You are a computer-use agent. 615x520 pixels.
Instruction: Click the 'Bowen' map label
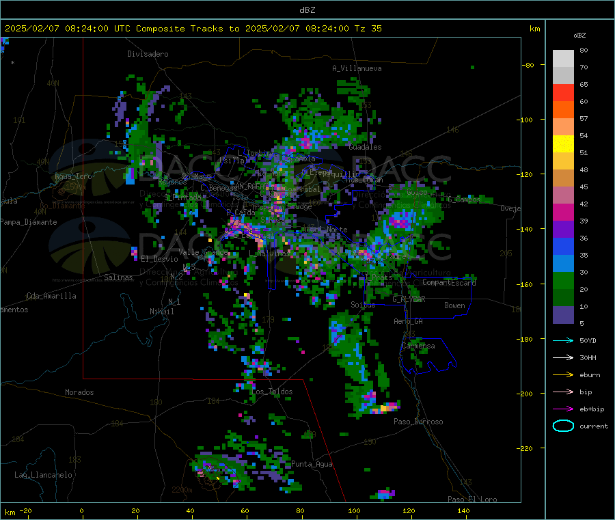[x=454, y=305]
